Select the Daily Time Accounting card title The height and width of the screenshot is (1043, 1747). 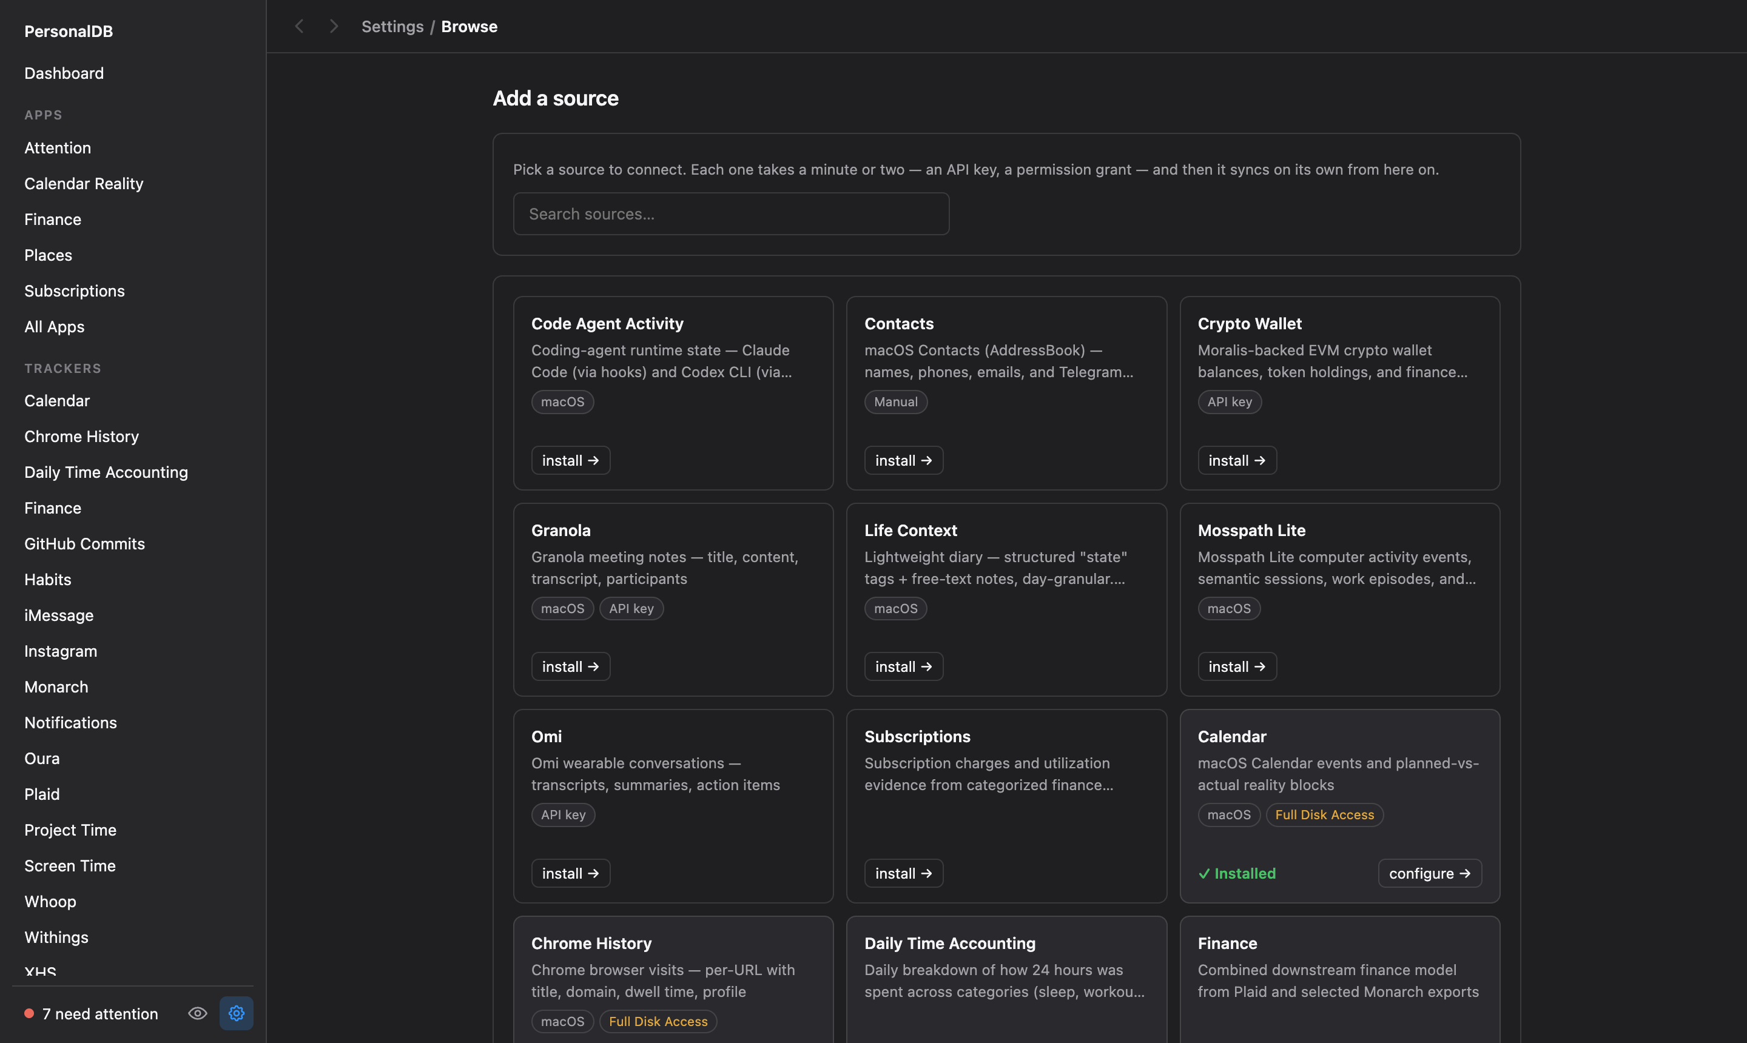(x=950, y=943)
